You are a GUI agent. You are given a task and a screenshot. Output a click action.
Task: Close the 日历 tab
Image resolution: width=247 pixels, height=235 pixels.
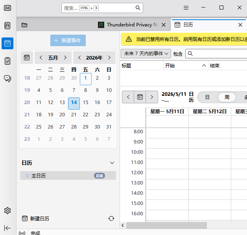coord(240,25)
